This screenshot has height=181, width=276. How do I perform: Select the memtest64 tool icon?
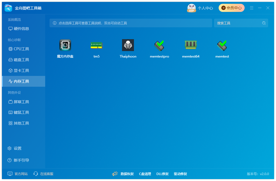click(x=191, y=45)
